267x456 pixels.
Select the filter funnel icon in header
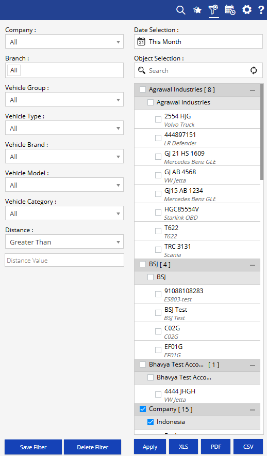tap(213, 10)
